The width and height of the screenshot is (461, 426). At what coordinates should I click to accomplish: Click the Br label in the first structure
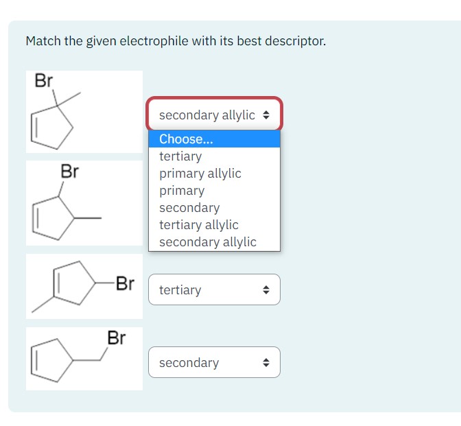point(44,80)
